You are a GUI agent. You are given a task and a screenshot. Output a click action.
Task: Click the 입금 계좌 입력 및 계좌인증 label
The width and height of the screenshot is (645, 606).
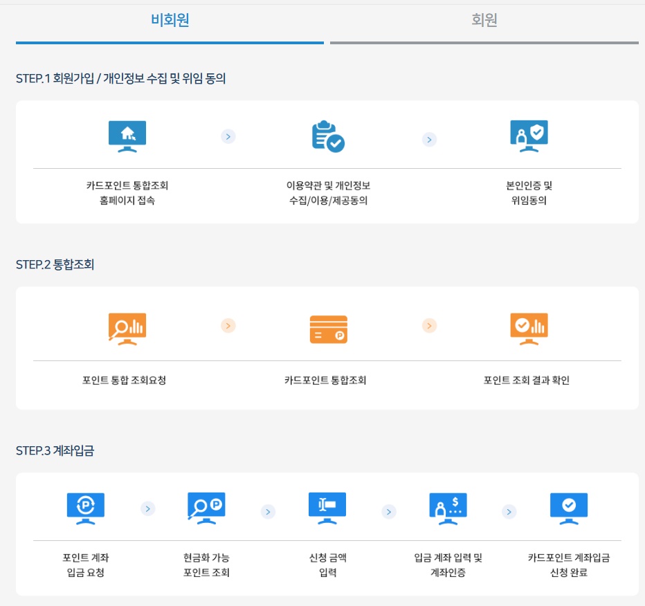448,565
